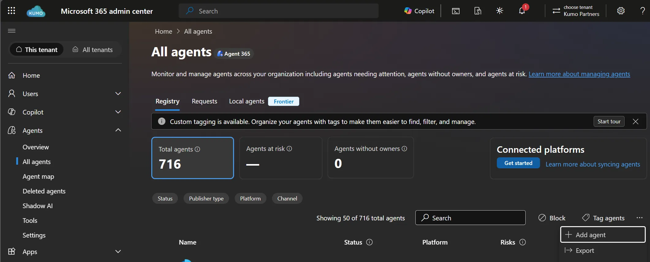Viewport: 650px width, 262px height.
Task: Click the Block button
Action: [x=552, y=218]
